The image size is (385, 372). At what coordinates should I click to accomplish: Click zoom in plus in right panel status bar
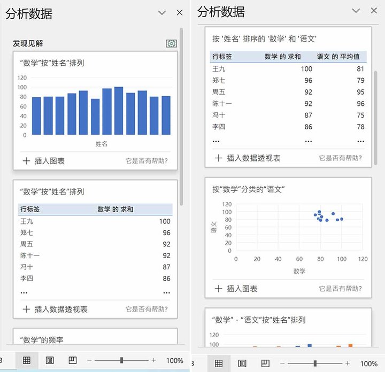[x=348, y=363]
